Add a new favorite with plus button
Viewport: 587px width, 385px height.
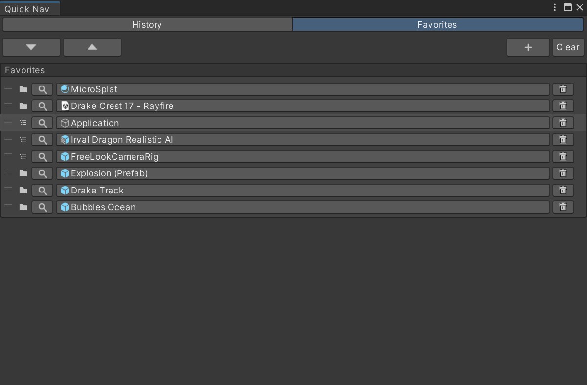tap(528, 47)
